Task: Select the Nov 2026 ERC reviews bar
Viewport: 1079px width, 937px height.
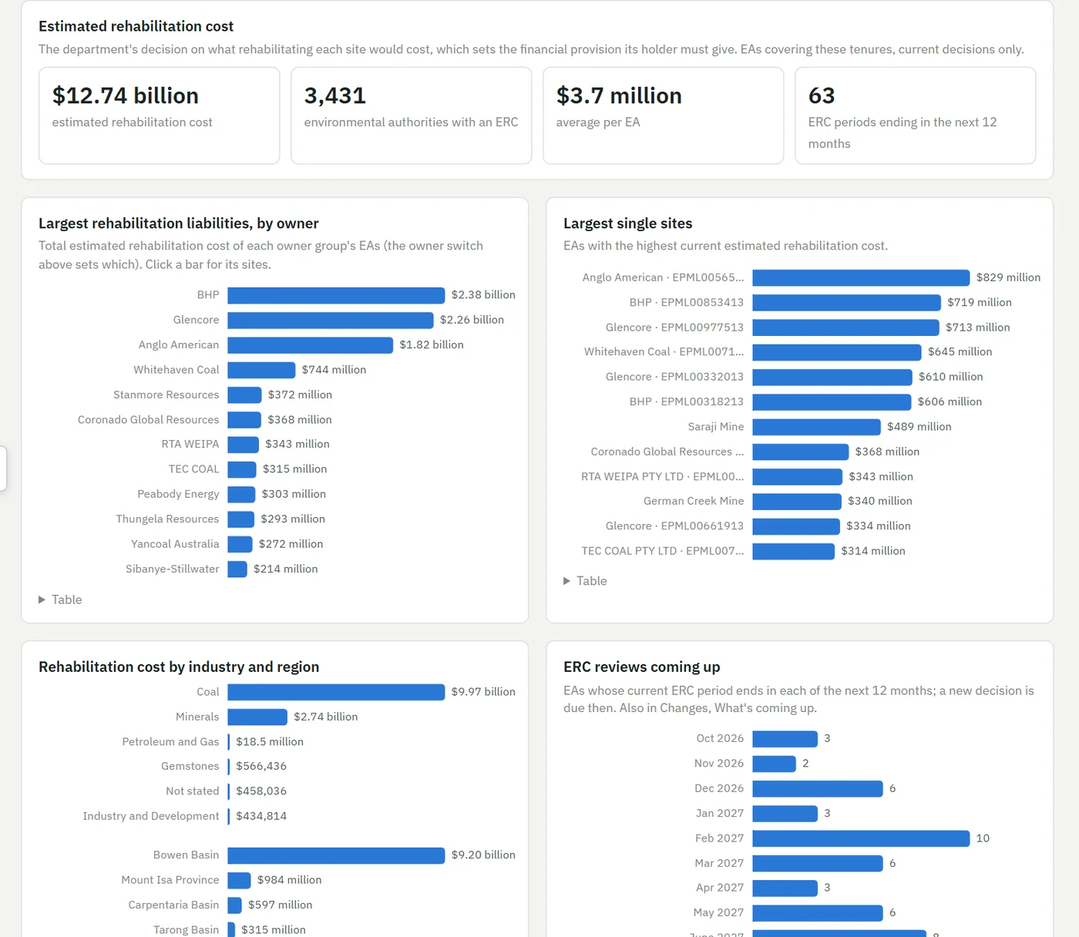Action: click(x=775, y=764)
